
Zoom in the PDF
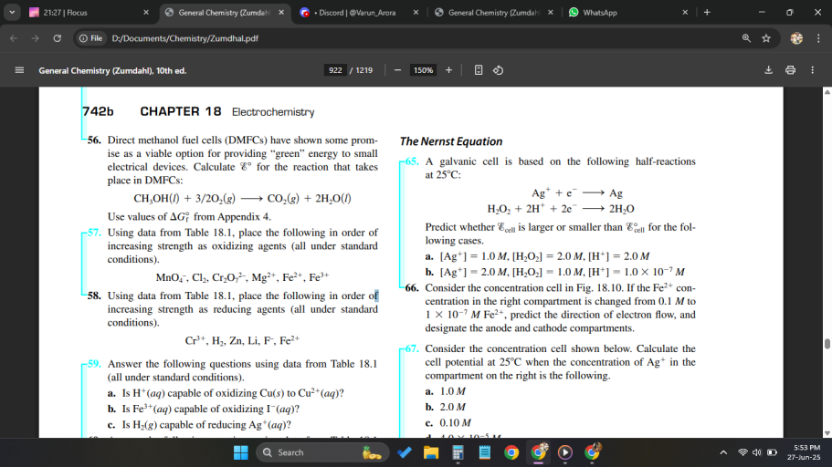(x=448, y=70)
